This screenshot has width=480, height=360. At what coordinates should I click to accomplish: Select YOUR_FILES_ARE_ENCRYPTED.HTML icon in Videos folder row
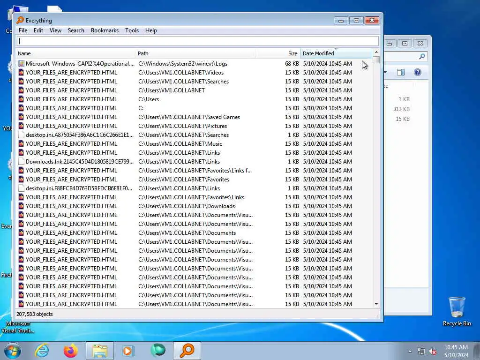point(21,73)
